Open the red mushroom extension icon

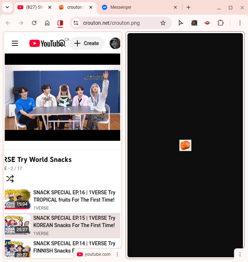207,23
